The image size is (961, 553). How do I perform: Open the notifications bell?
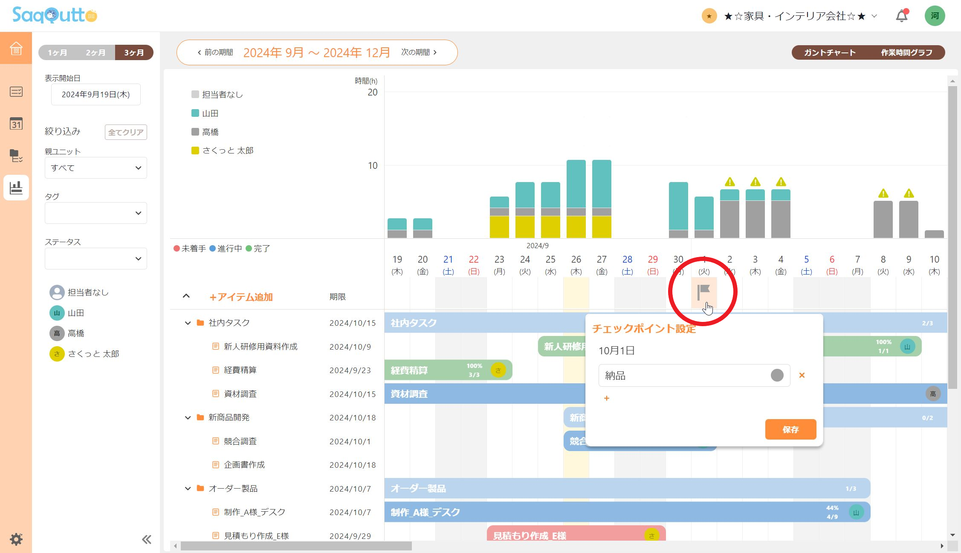click(x=901, y=16)
